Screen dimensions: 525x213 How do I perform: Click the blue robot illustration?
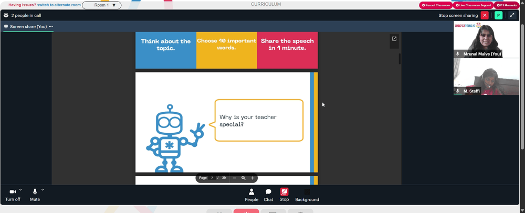tap(175, 138)
